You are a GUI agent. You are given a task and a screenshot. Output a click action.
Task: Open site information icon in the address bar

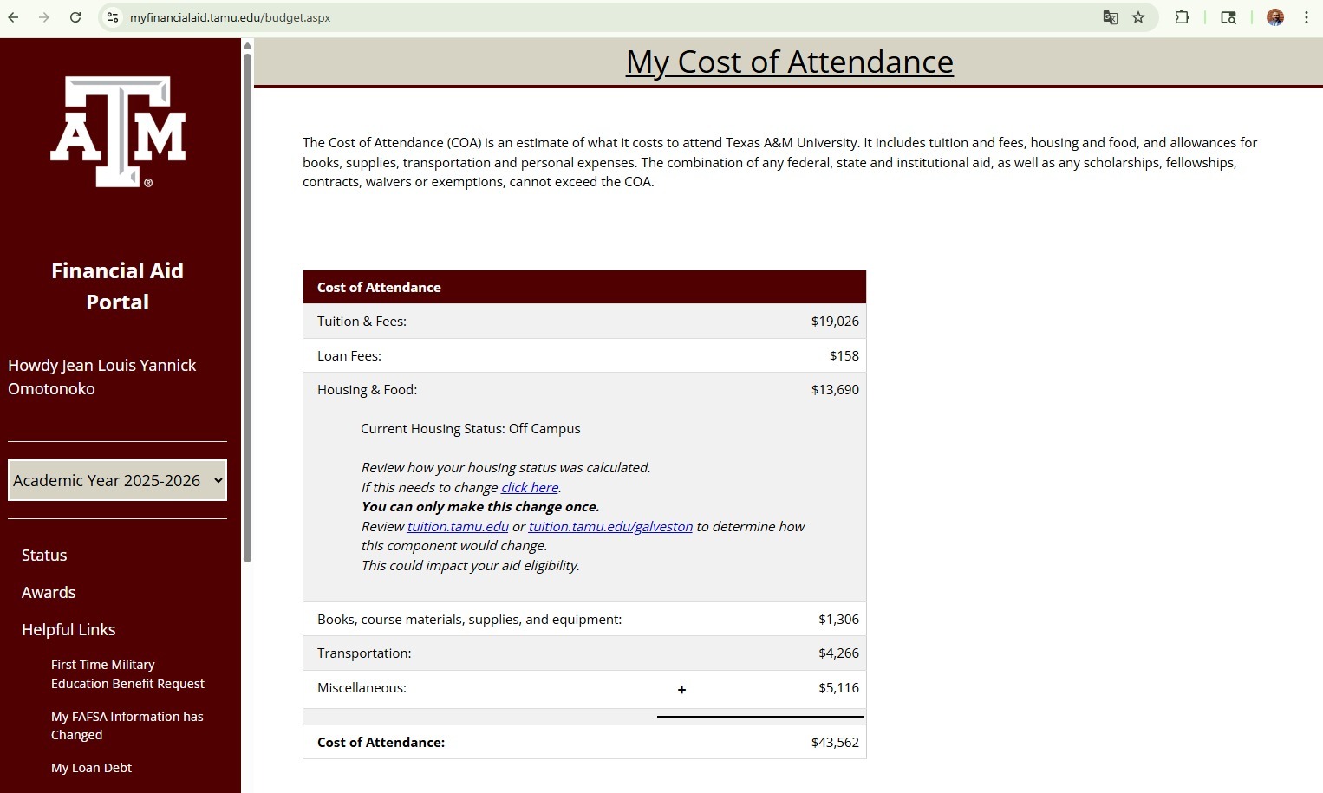click(x=113, y=17)
